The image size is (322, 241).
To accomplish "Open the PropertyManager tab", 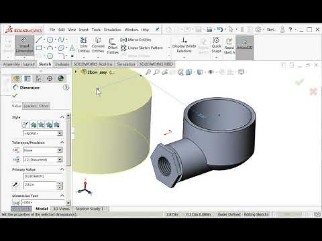I will 28,78.
